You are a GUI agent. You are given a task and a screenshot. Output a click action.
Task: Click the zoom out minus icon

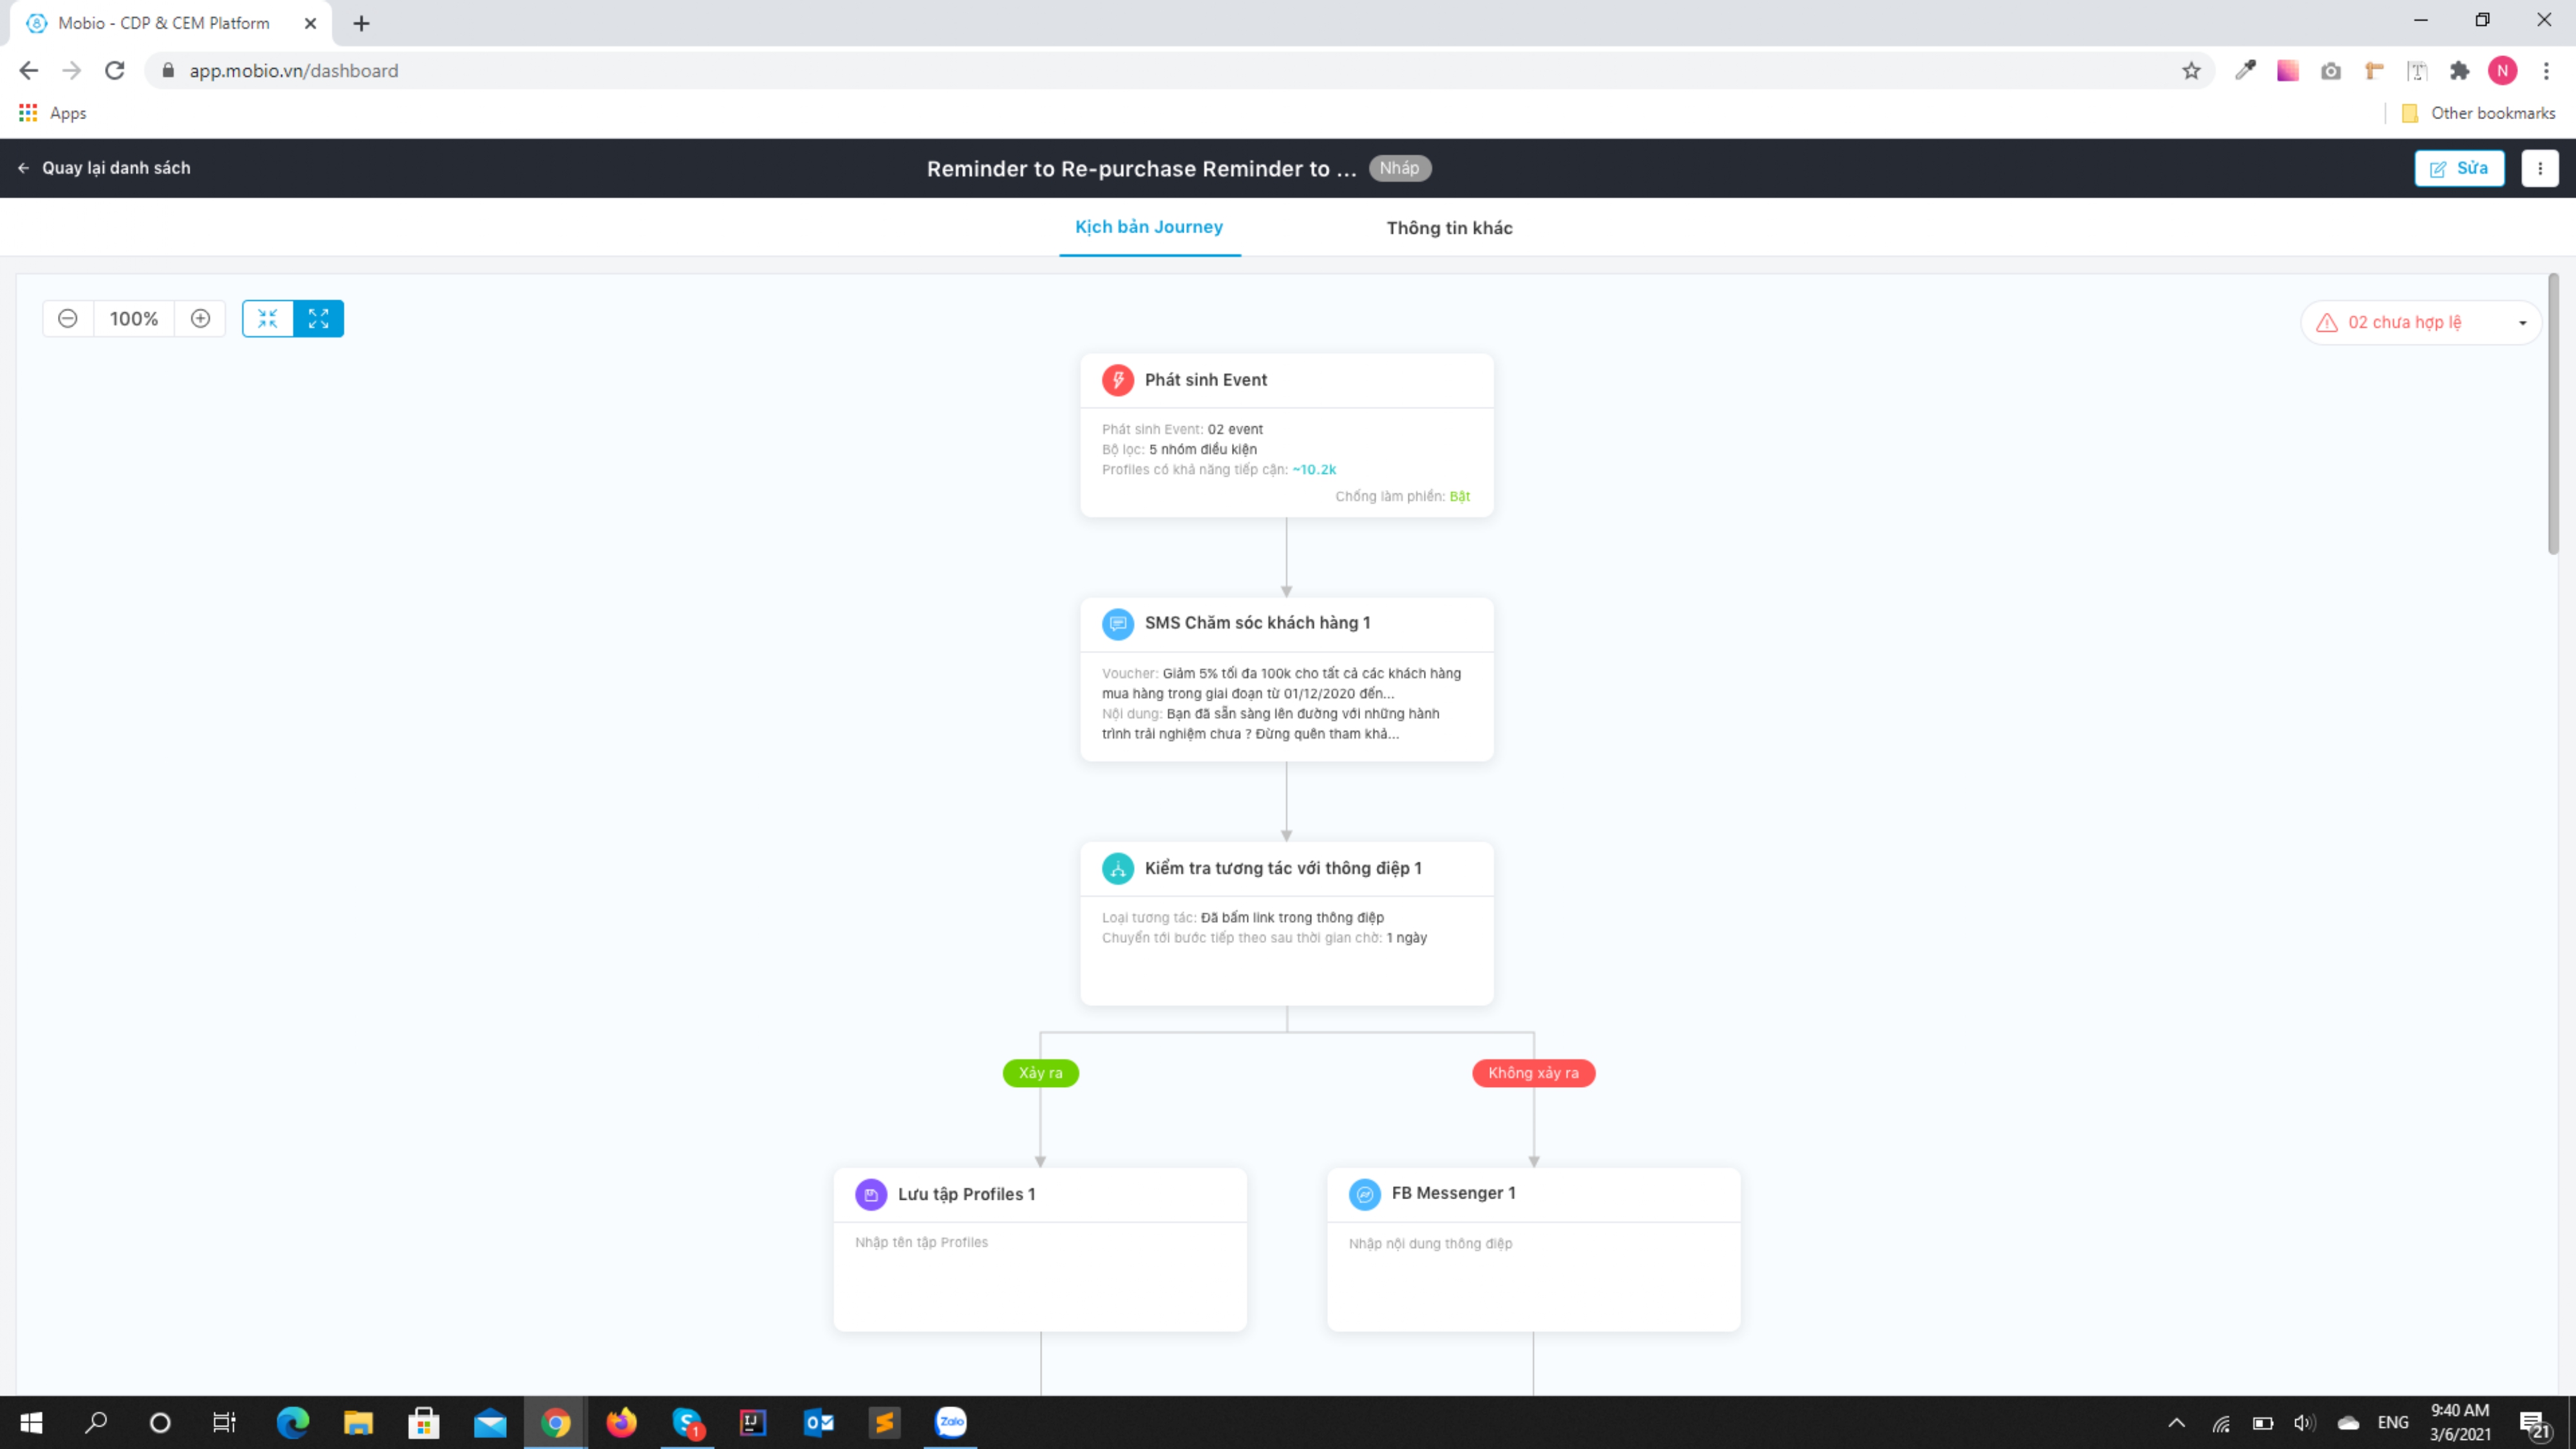(68, 318)
